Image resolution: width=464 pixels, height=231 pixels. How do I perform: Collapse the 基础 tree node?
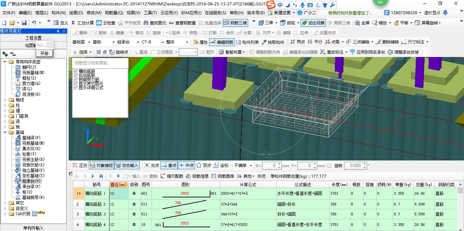click(x=5, y=132)
